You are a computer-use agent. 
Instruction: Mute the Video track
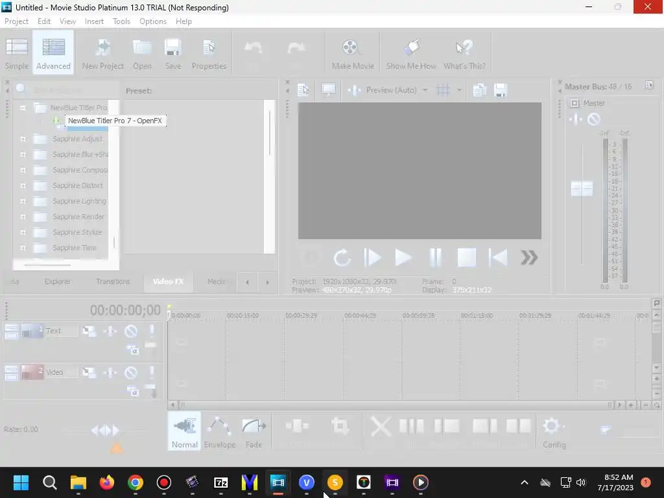131,373
